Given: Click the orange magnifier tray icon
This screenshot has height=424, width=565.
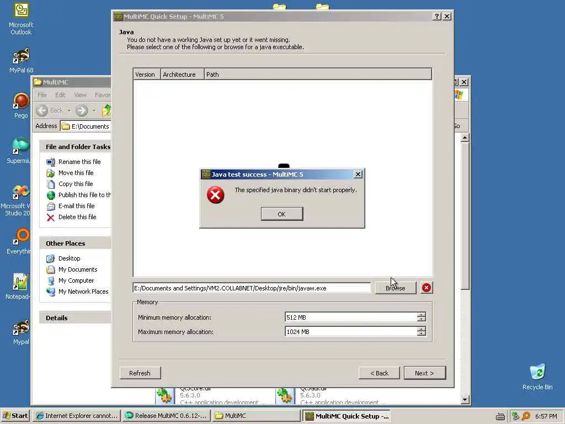Looking at the screenshot, I should tap(526, 416).
